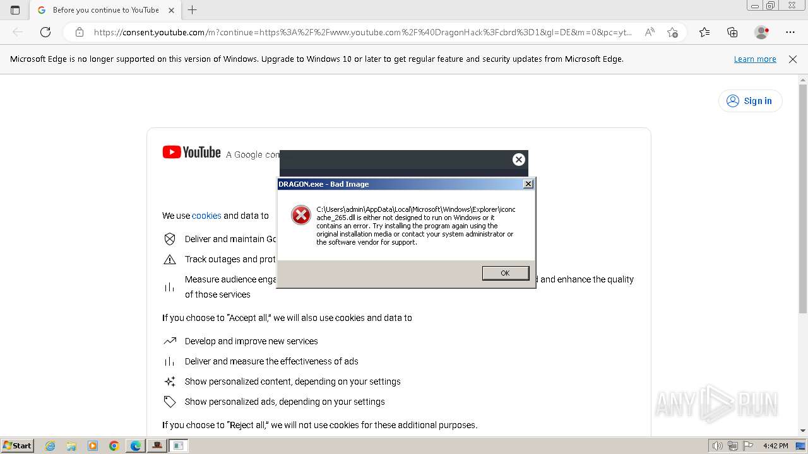
Task: Switch to Microsoft Edge taskbar button
Action: [136, 446]
